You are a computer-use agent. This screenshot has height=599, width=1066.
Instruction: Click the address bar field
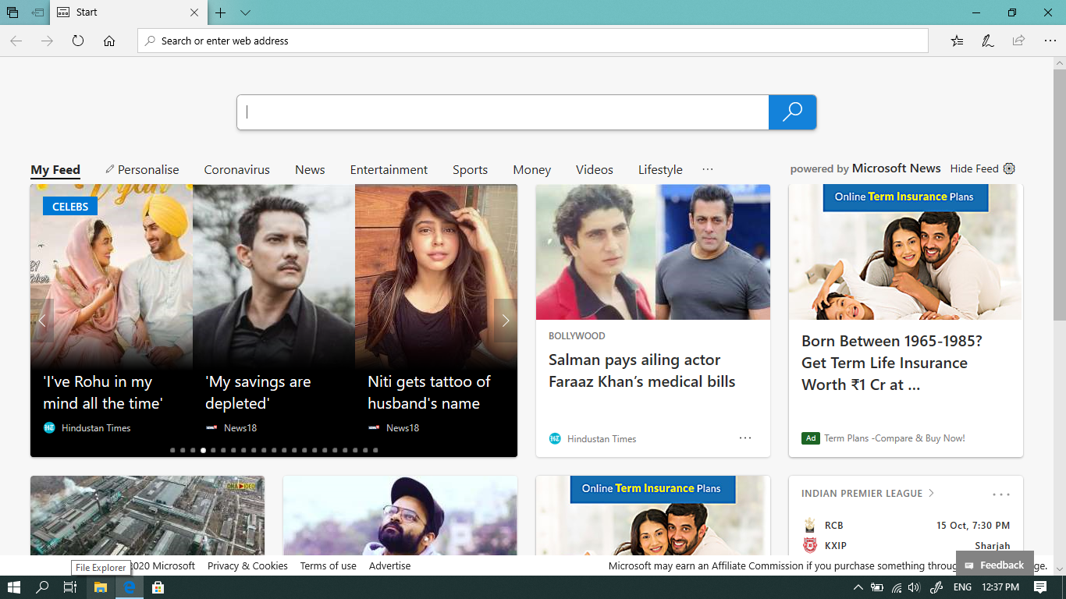[533, 41]
